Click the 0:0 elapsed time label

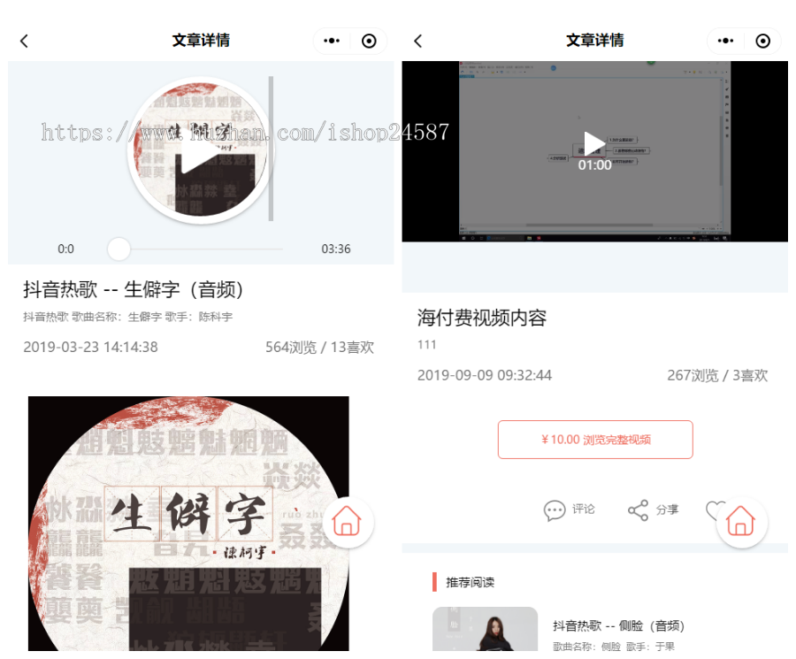pyautogui.click(x=65, y=249)
